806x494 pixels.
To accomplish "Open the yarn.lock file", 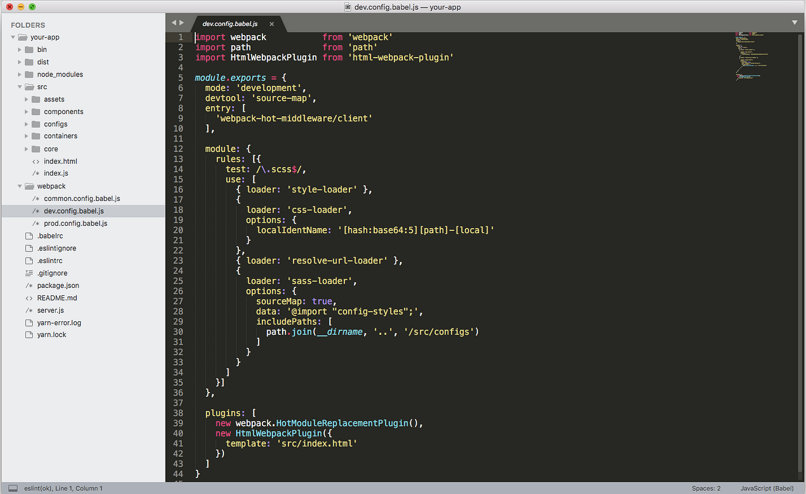I will point(51,335).
